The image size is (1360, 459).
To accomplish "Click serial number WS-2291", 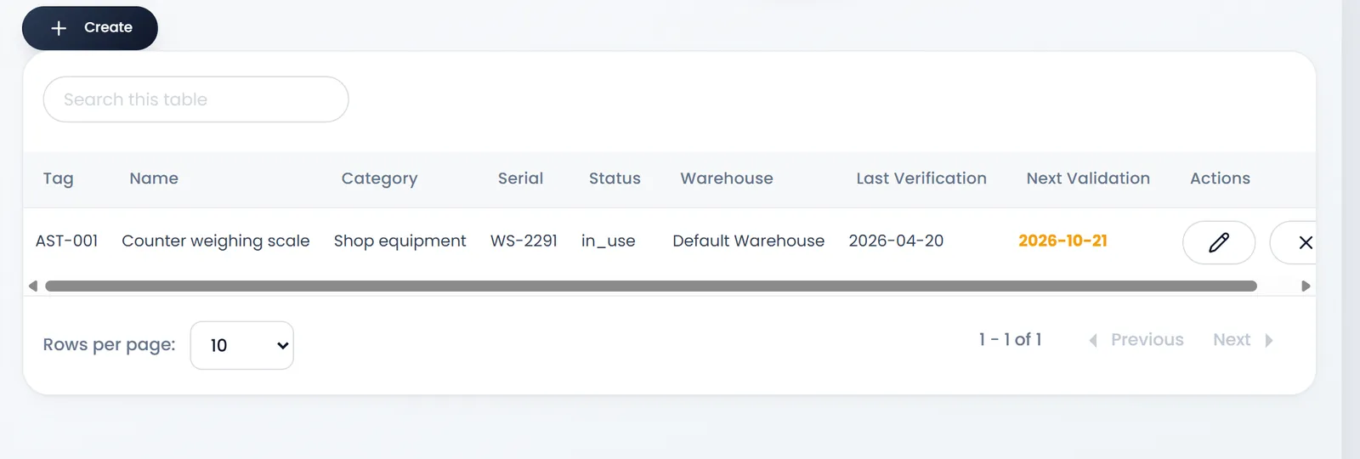I will [524, 241].
